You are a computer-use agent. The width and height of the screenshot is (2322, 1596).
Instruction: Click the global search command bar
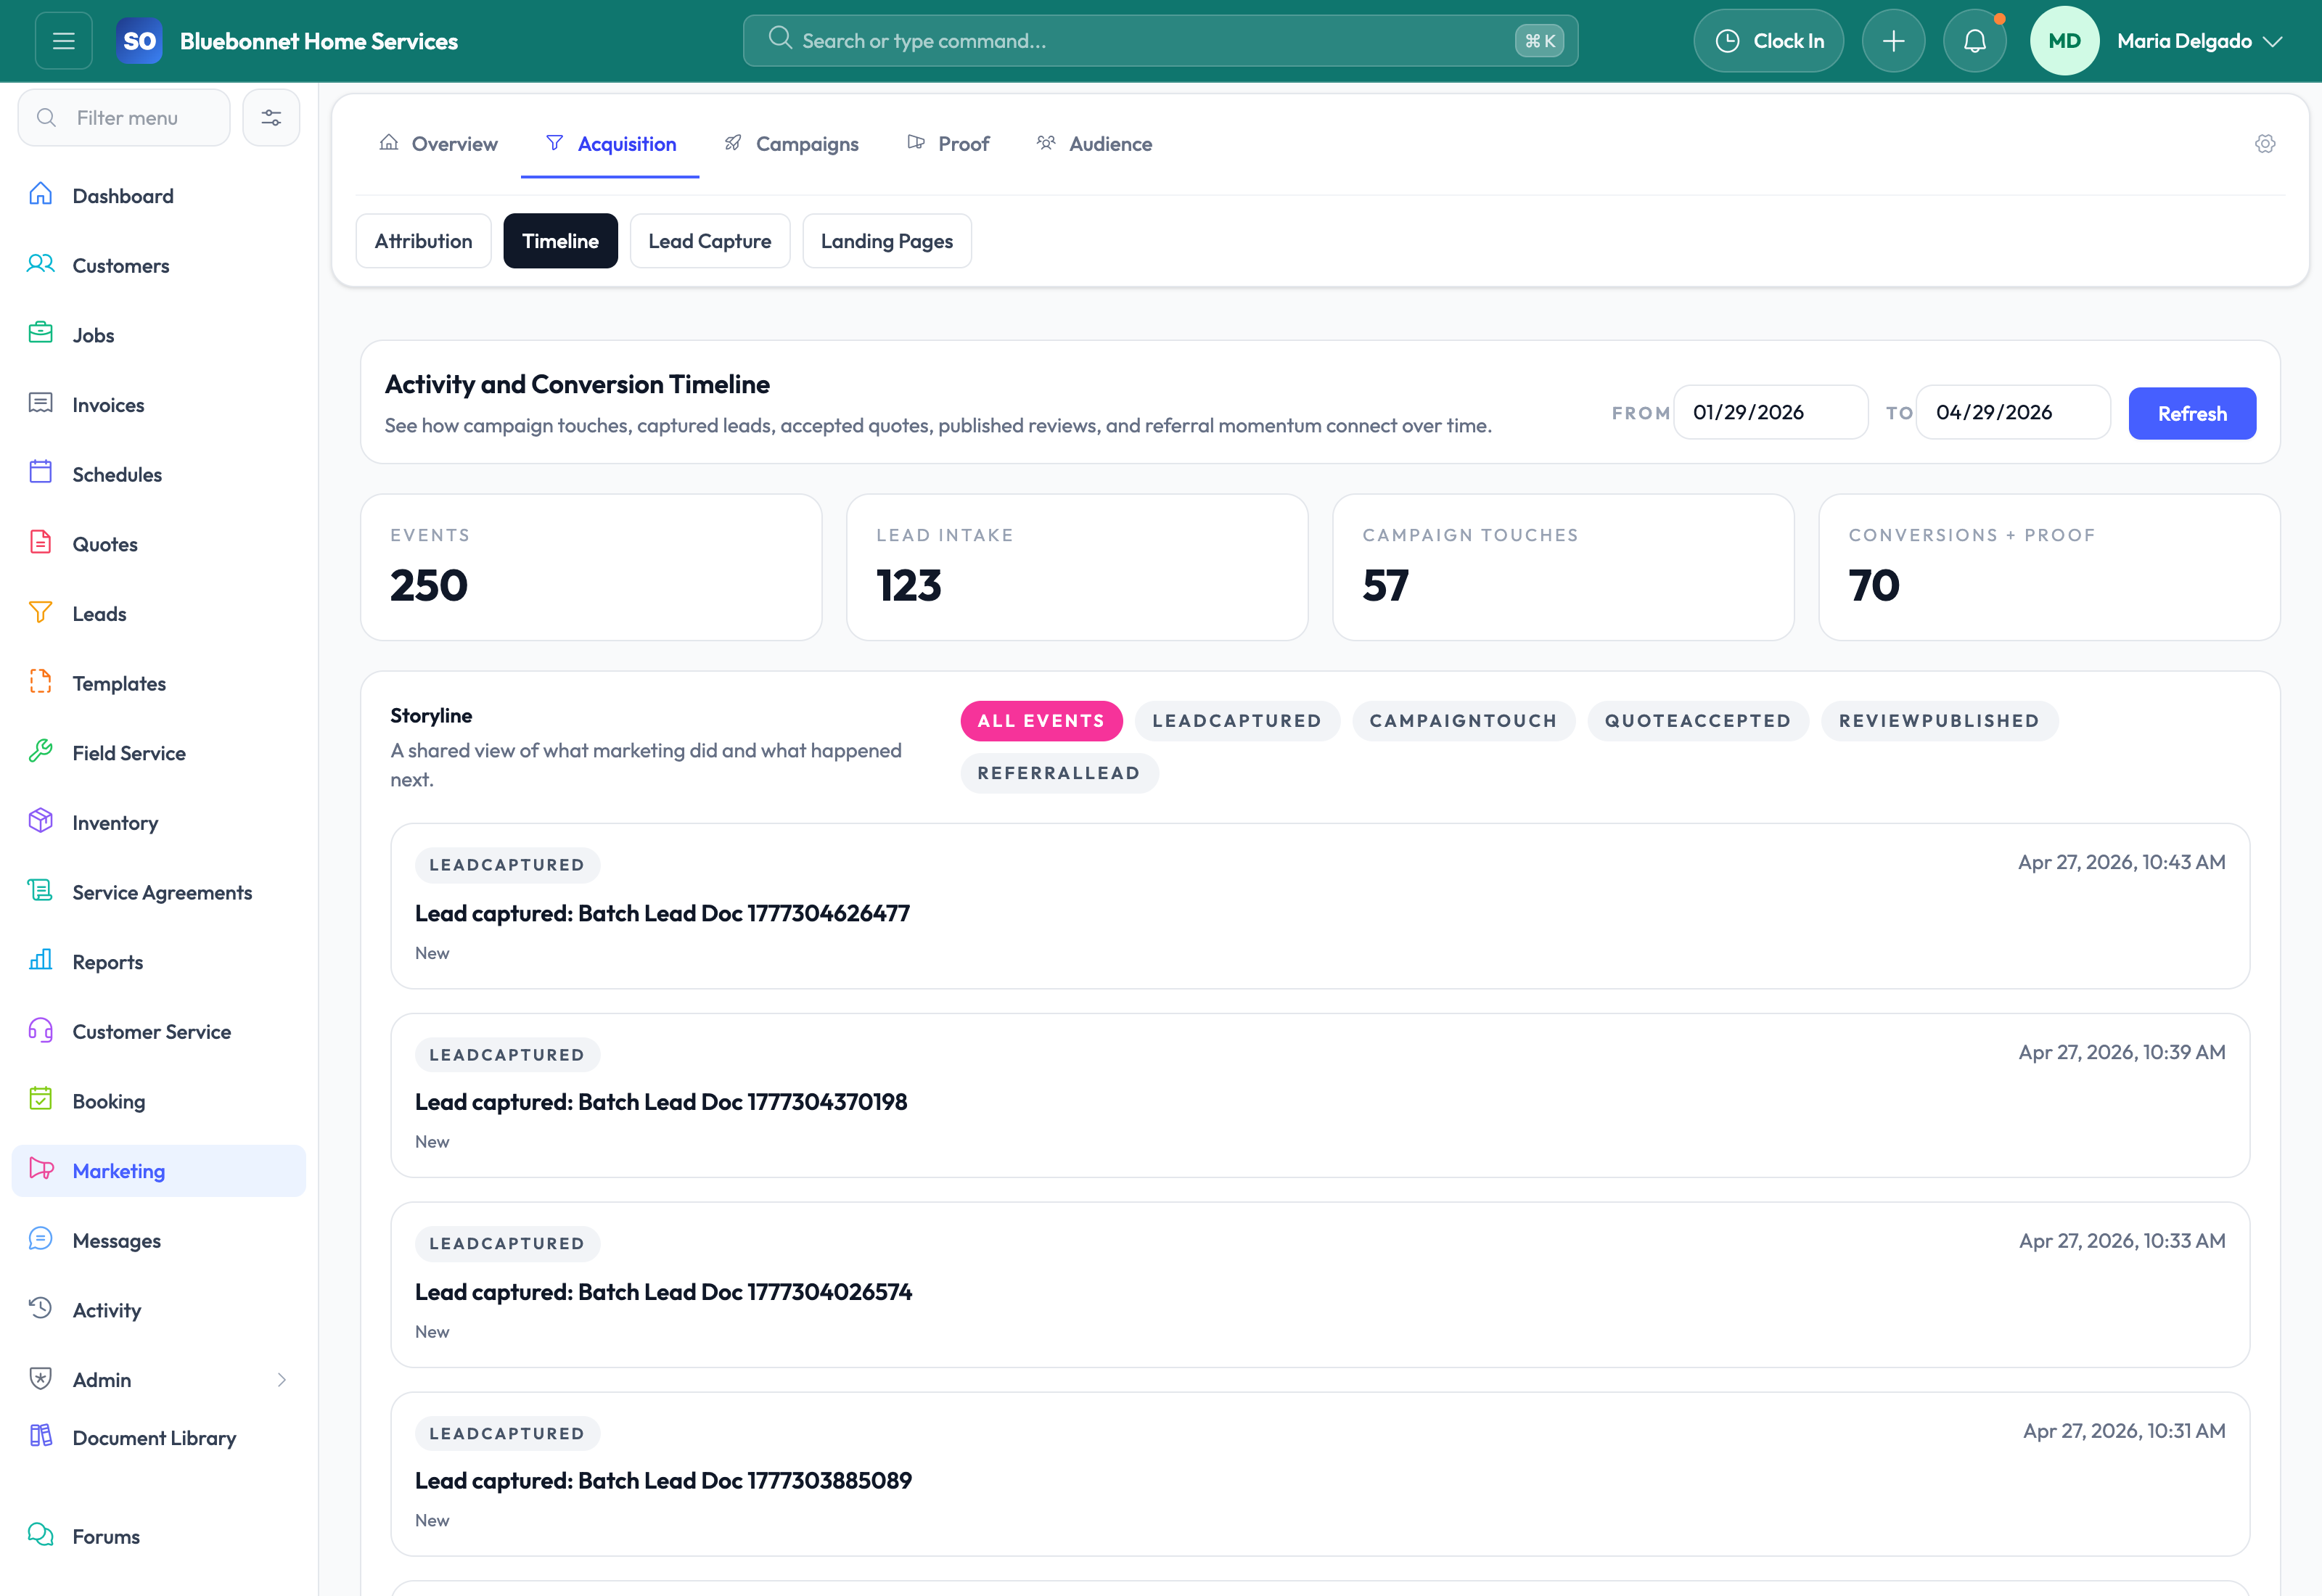pos(1161,41)
